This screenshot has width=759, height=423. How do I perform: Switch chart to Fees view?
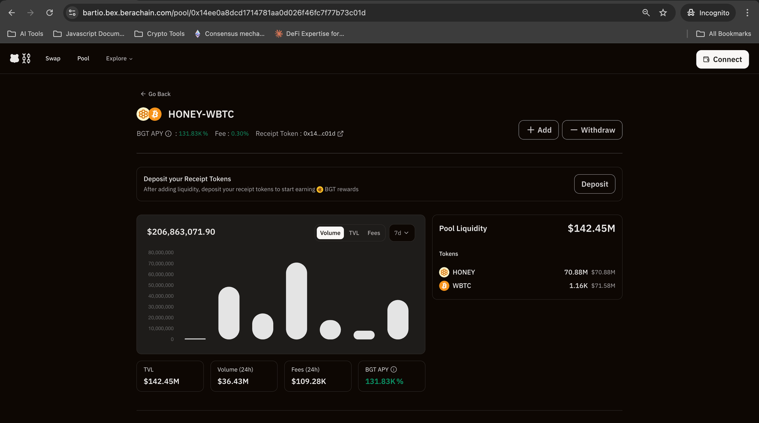pyautogui.click(x=374, y=233)
